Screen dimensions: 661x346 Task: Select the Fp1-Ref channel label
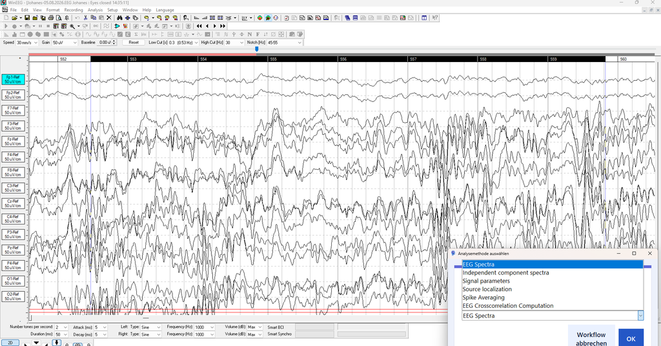[x=13, y=79]
